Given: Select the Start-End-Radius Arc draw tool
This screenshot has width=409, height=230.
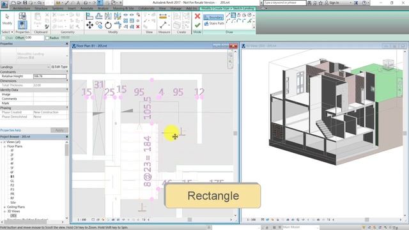Looking at the screenshot, I should click(228, 21).
